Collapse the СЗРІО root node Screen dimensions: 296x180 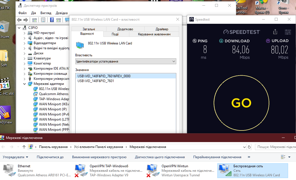point(19,28)
